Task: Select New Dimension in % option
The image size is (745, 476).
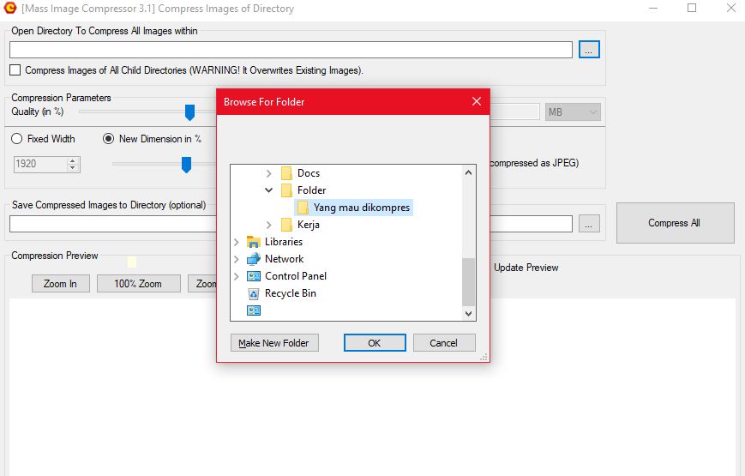Action: pyautogui.click(x=108, y=139)
